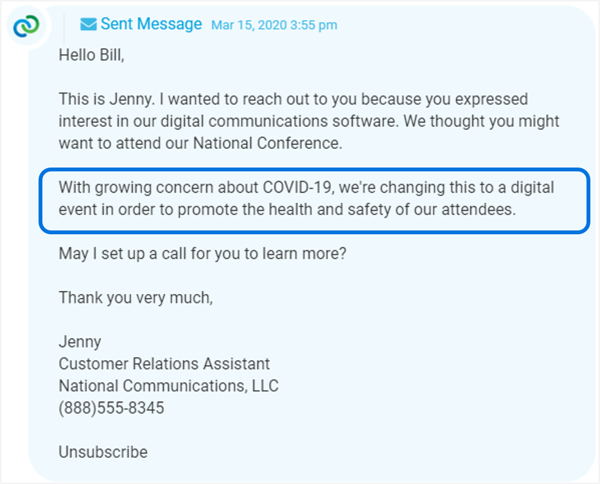Click the Jenny signature name
600x484 pixels.
(x=80, y=341)
